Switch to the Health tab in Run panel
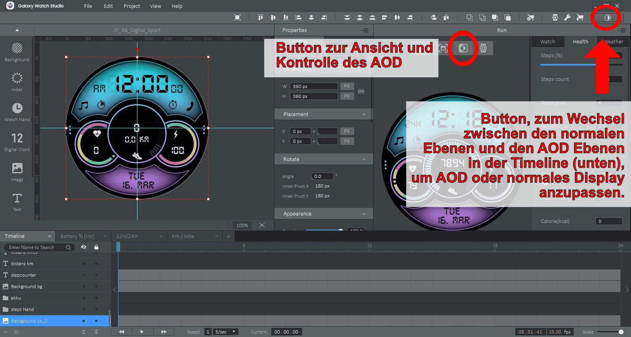 point(580,41)
